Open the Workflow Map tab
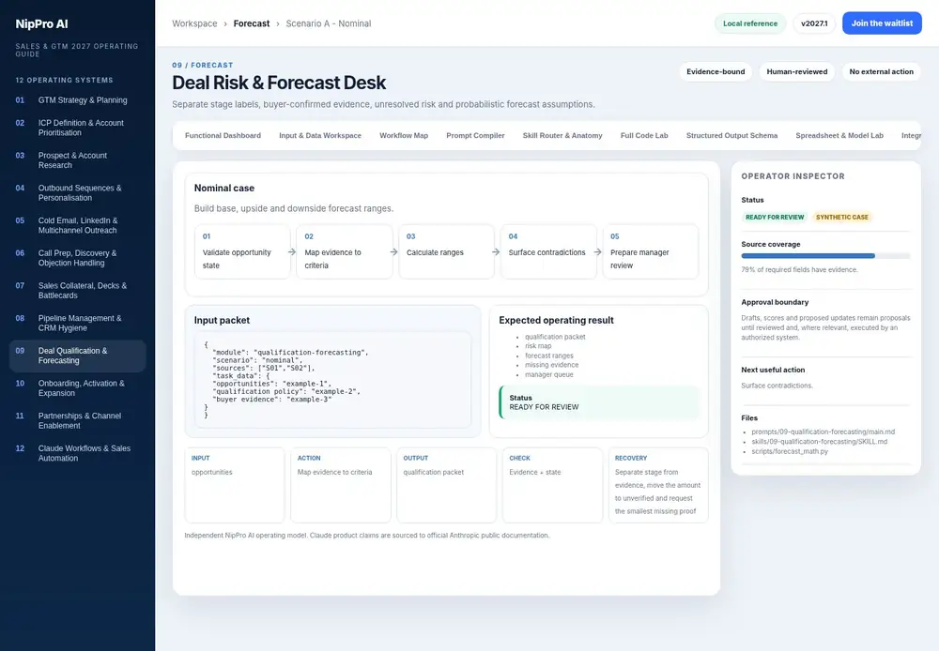Screen dimensions: 939x651 tap(404, 136)
